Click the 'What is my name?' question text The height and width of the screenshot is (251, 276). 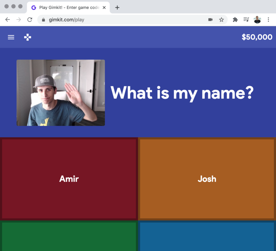182,93
